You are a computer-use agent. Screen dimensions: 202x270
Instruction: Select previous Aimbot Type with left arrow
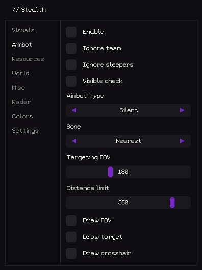pyautogui.click(x=74, y=110)
